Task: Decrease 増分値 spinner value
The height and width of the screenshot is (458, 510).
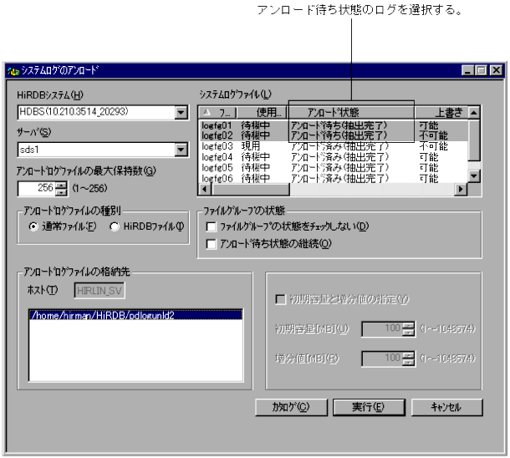Action: (x=408, y=362)
